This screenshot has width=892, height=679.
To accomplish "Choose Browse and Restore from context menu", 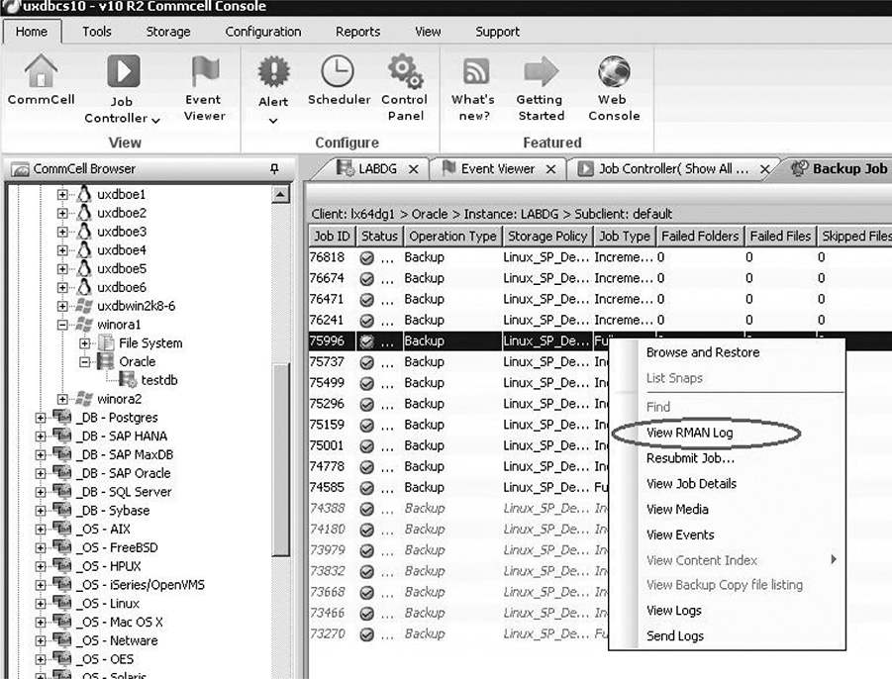I will tap(703, 352).
